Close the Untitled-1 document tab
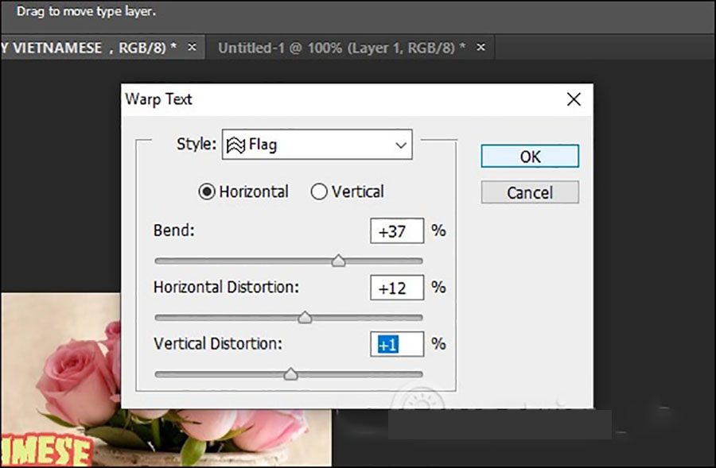 point(481,48)
